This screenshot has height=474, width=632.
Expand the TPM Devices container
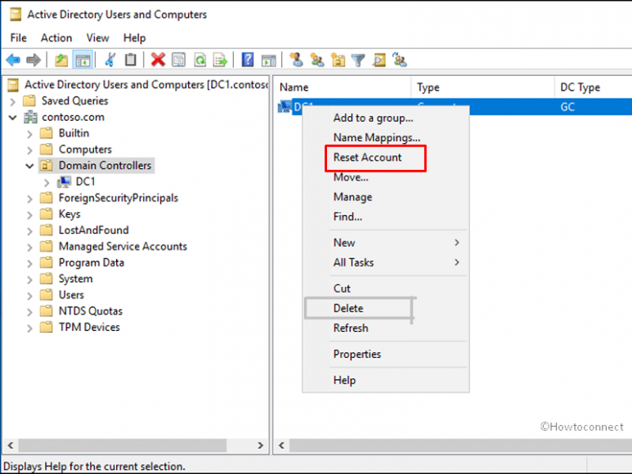[x=29, y=328]
